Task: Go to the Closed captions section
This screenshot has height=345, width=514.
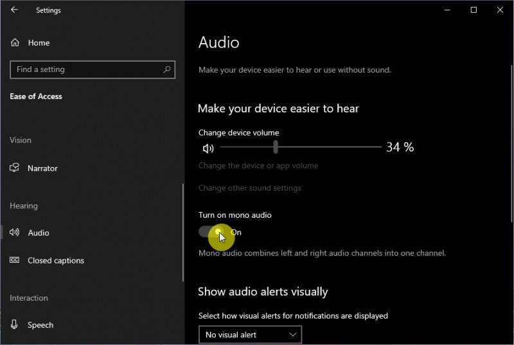Action: pos(55,261)
